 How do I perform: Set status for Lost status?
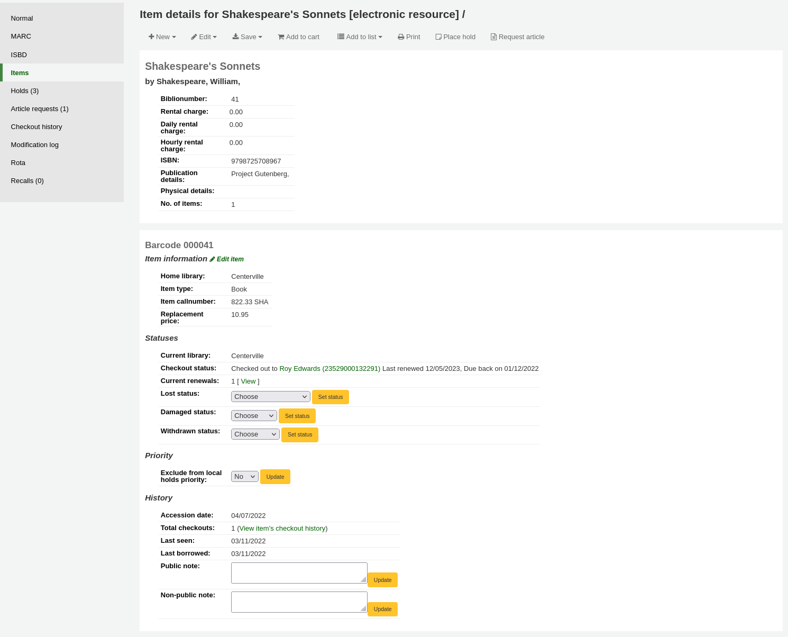(331, 397)
